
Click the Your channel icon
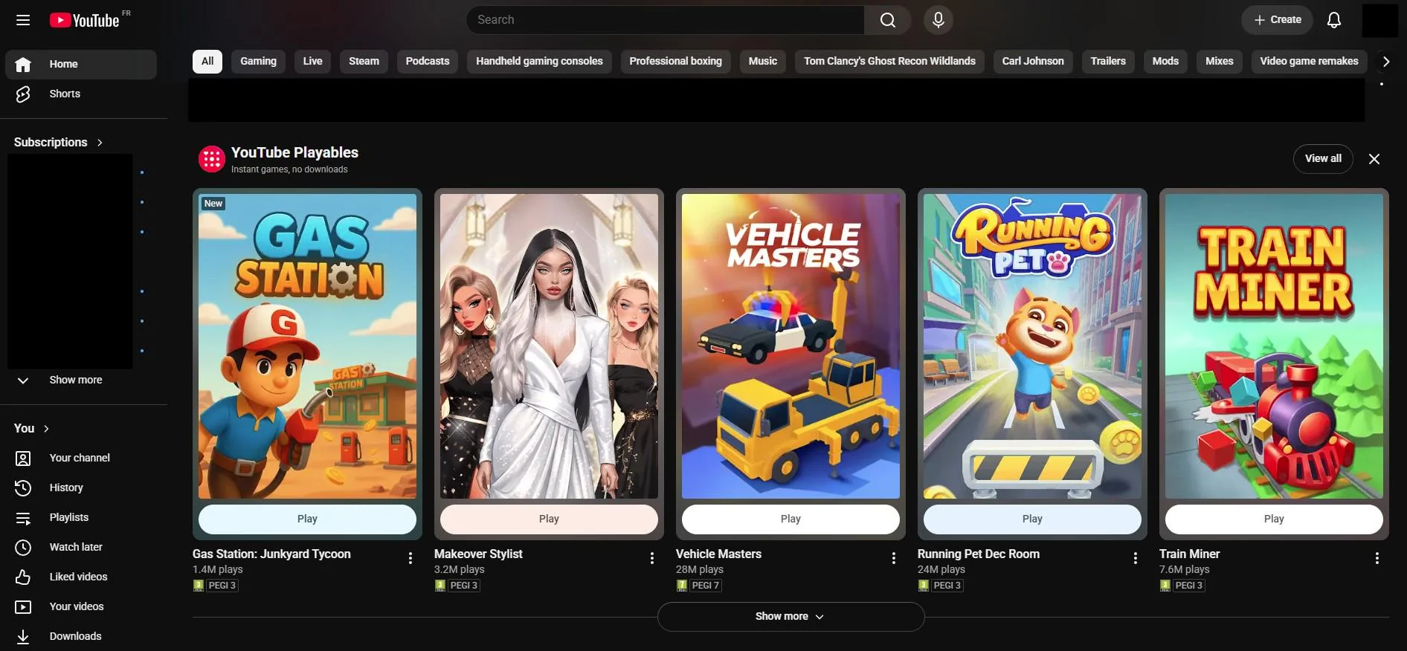(23, 459)
